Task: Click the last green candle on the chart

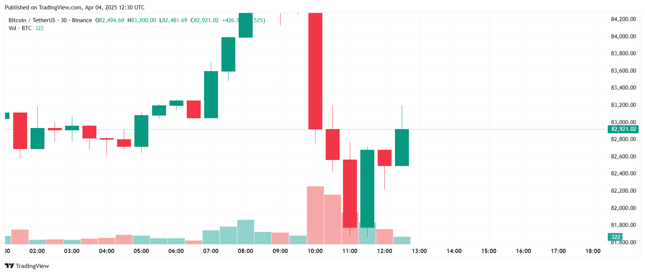Action: [x=402, y=147]
